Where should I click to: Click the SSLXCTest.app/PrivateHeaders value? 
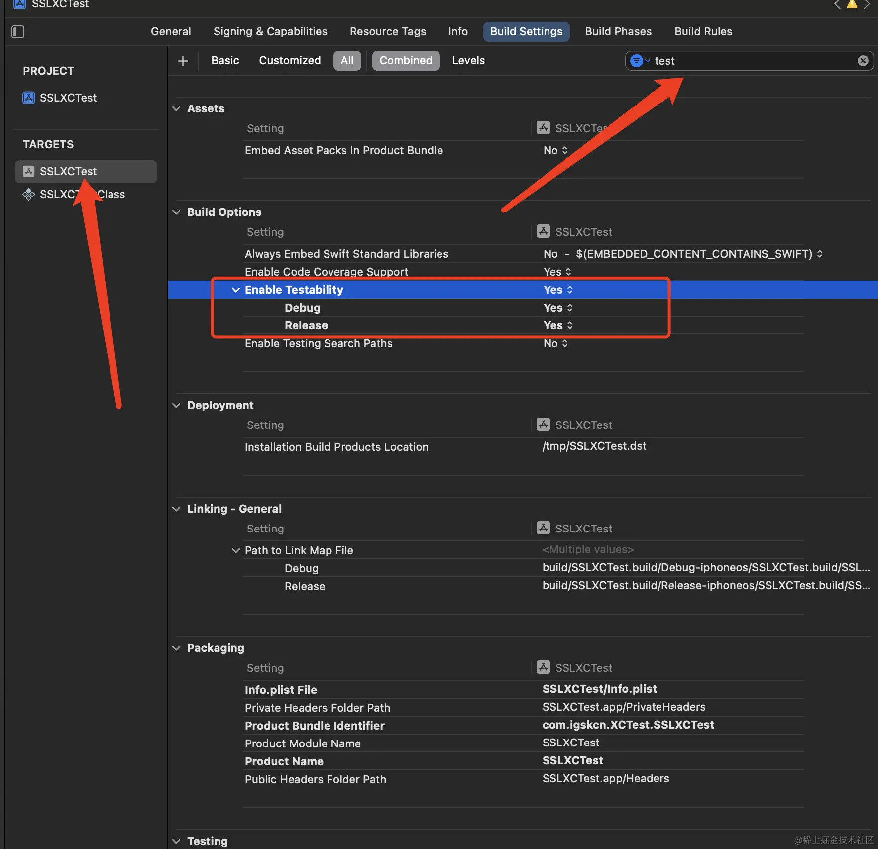point(624,707)
